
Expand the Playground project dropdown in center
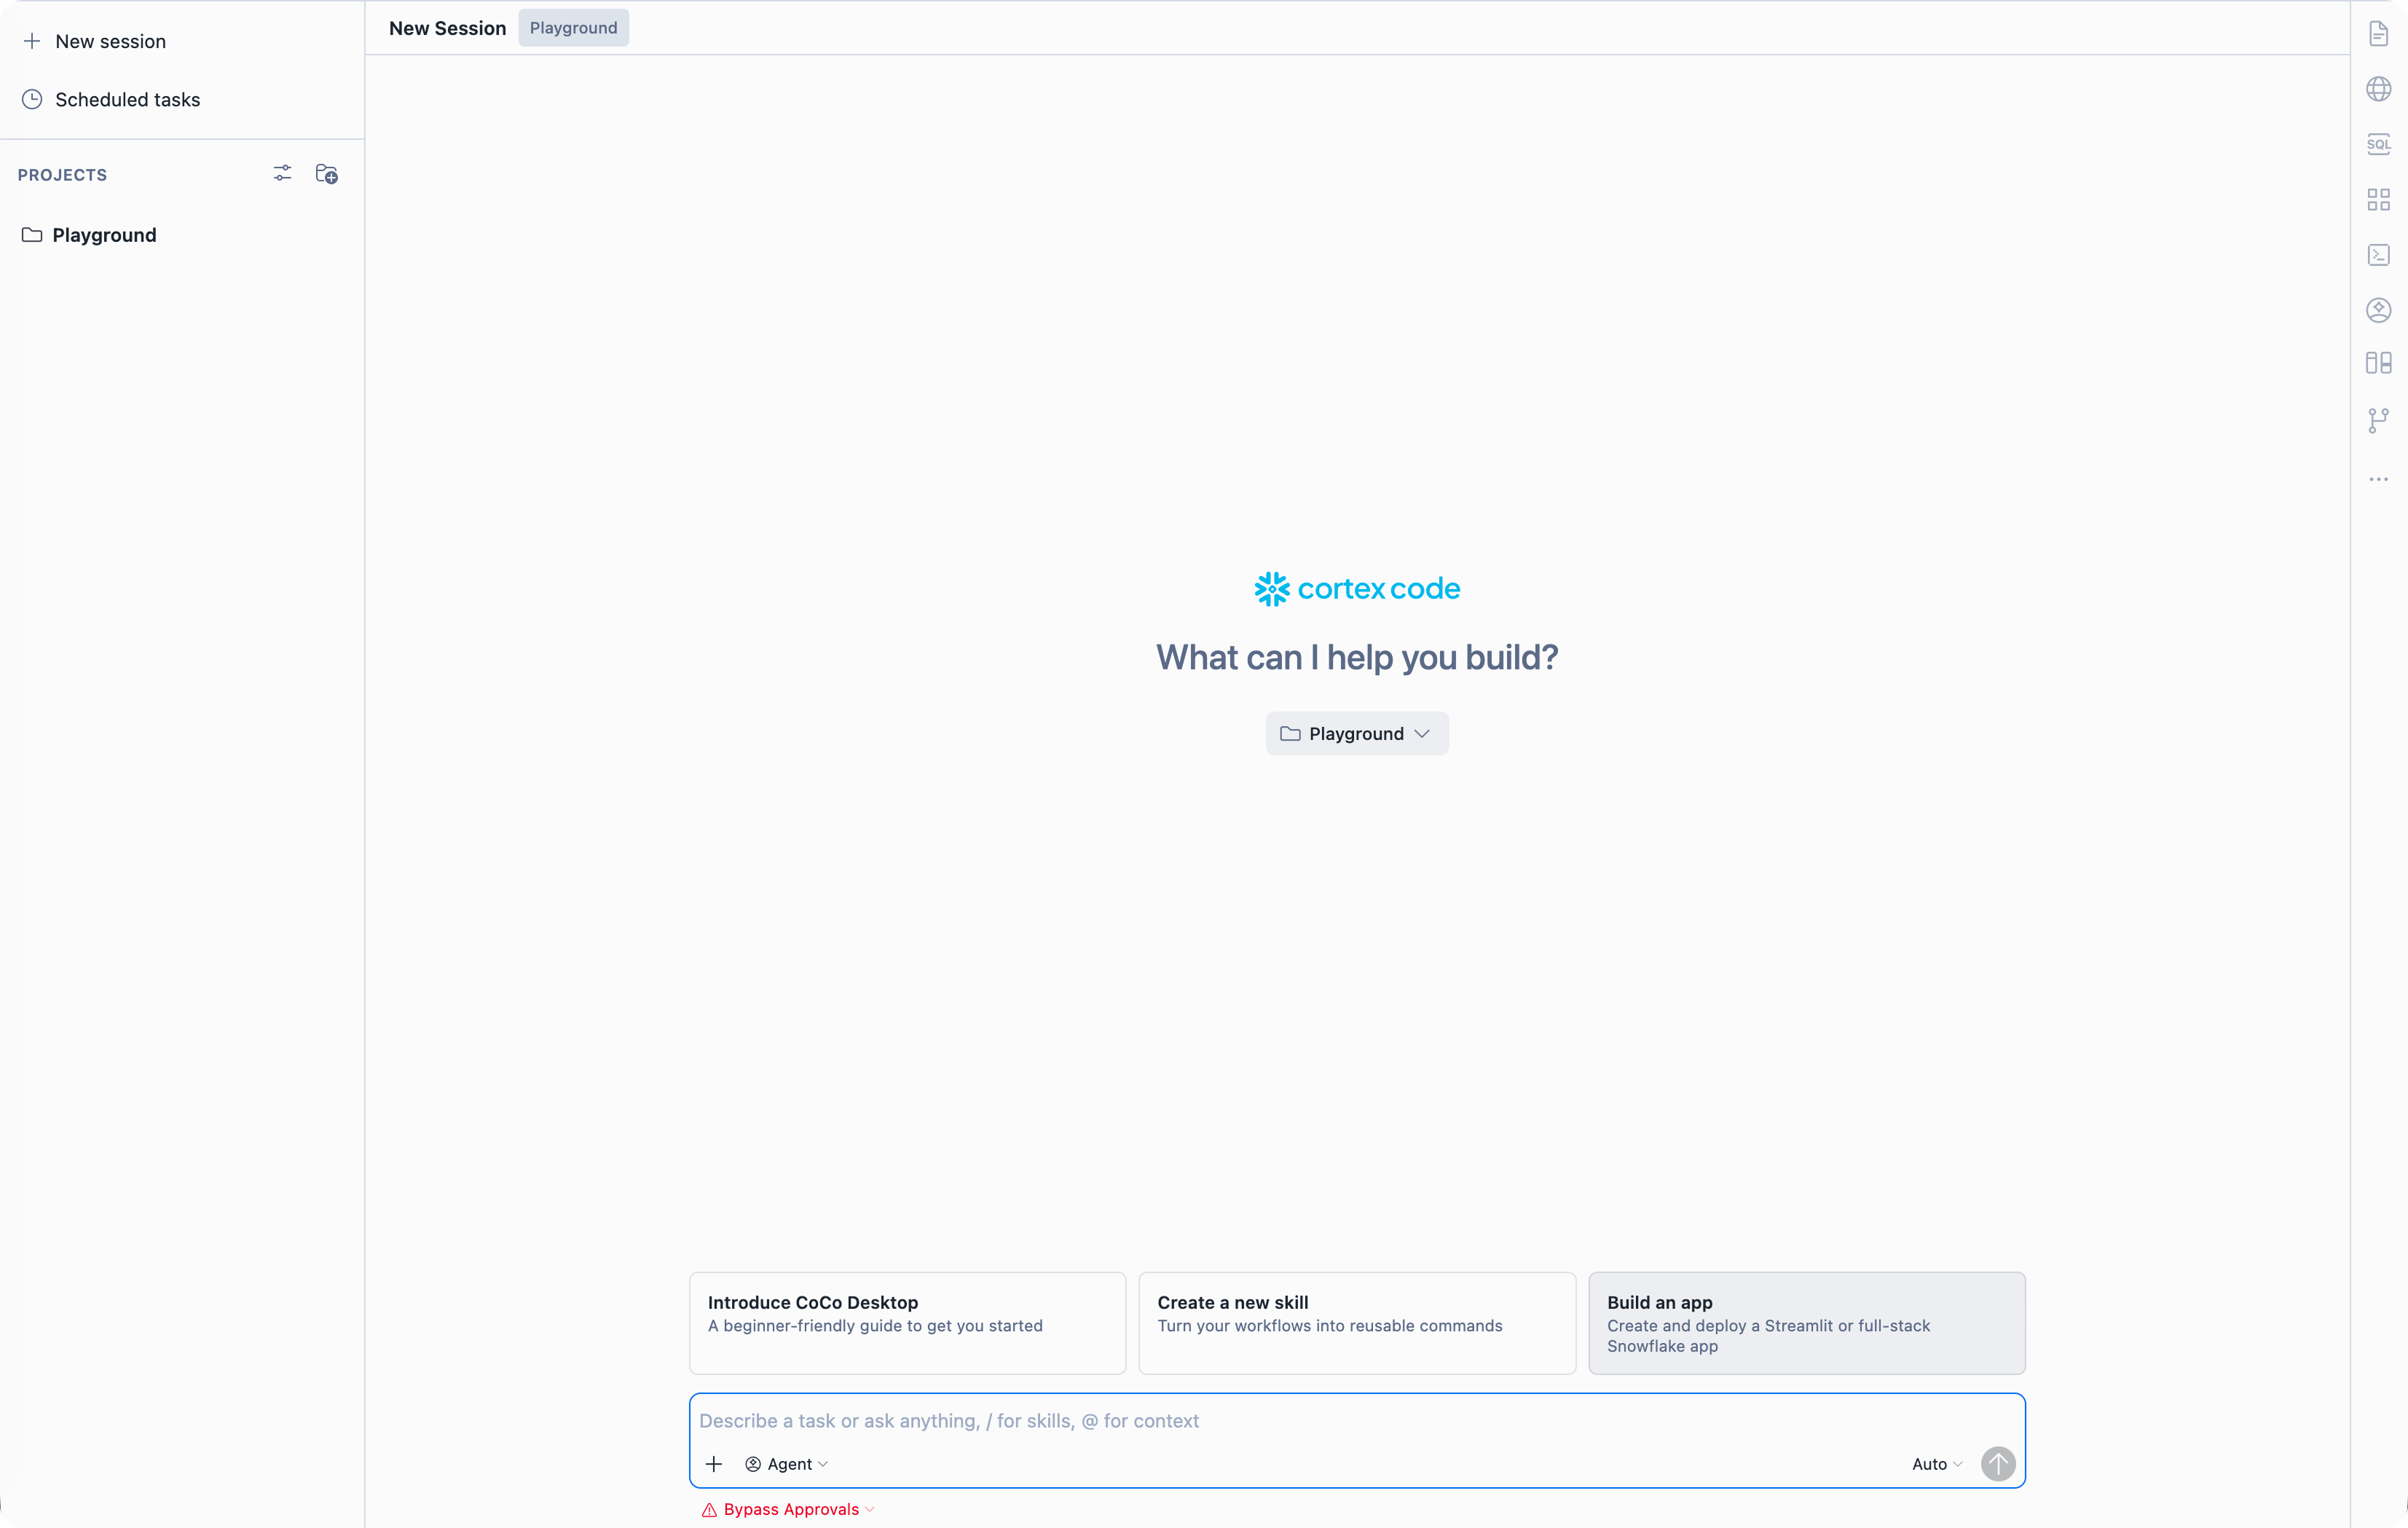[x=1357, y=734]
